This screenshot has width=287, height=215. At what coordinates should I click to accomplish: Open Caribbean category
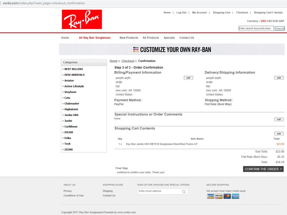pos(71,127)
